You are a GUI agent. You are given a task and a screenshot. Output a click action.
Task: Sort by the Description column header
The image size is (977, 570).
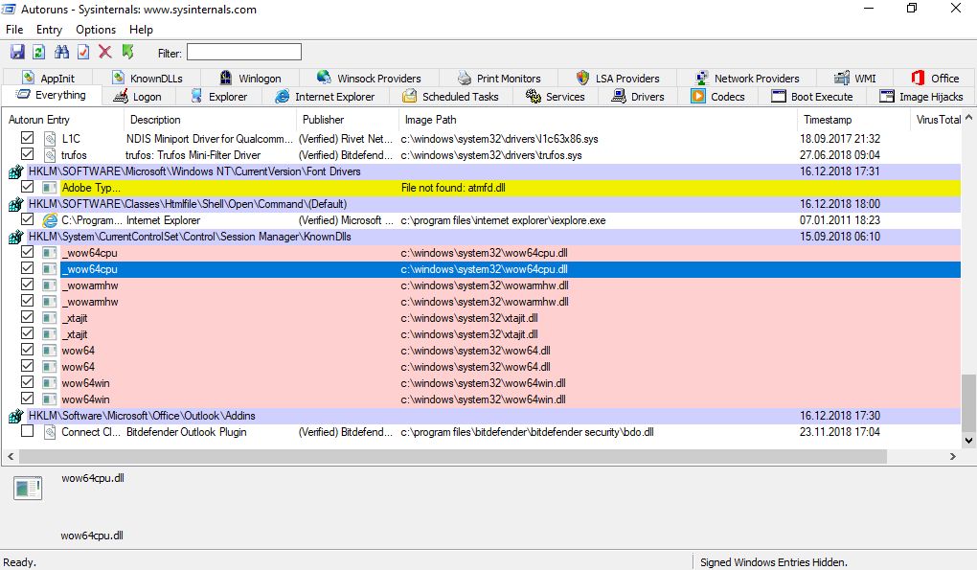(210, 120)
